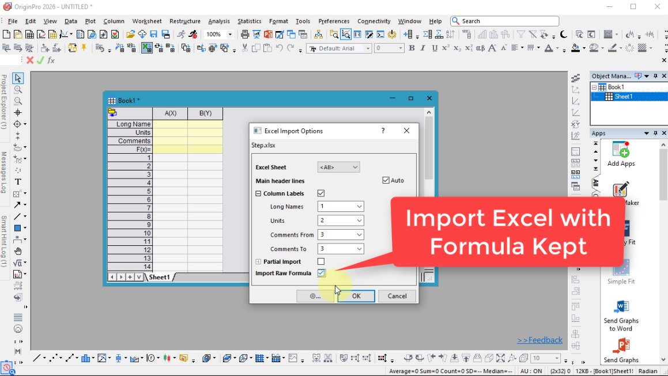Click the New Project icon
This screenshot has width=668, height=376.
click(6, 35)
